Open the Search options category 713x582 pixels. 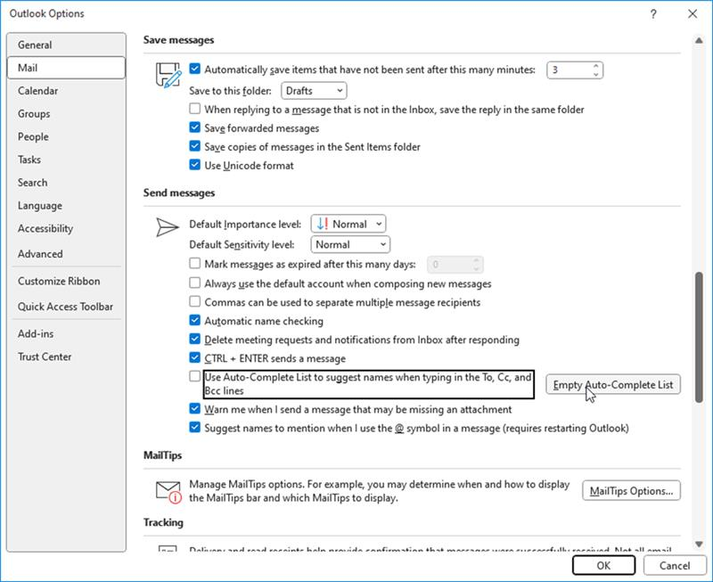66,183
